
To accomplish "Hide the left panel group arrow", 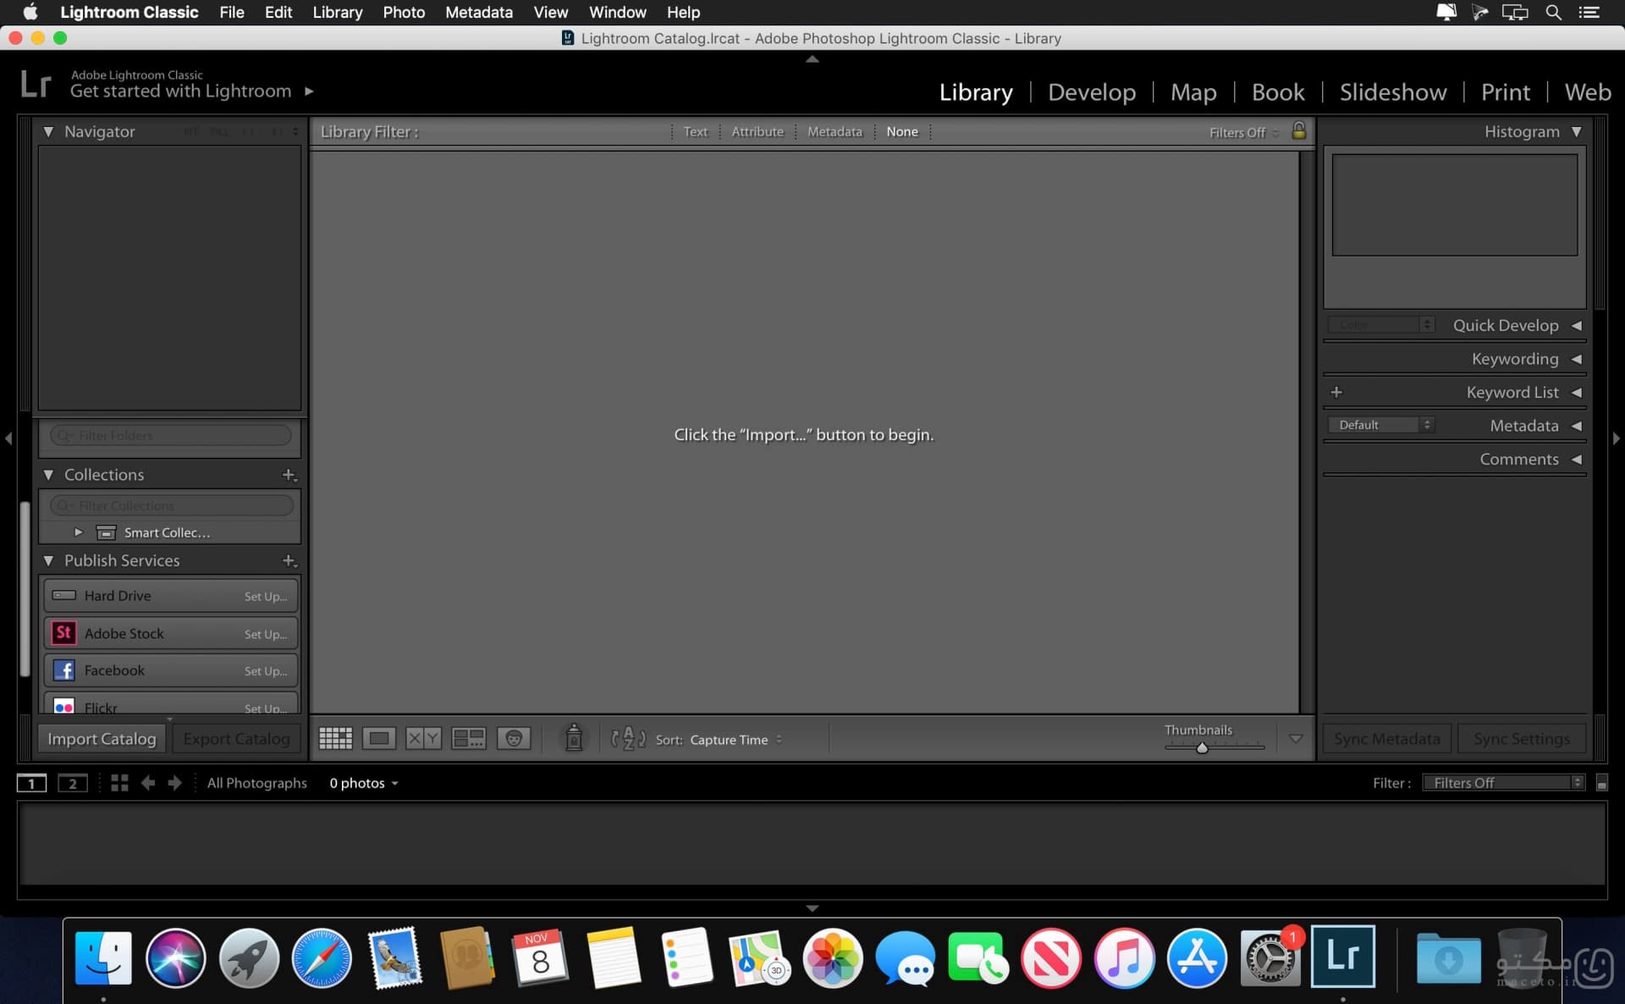I will pyautogui.click(x=8, y=439).
